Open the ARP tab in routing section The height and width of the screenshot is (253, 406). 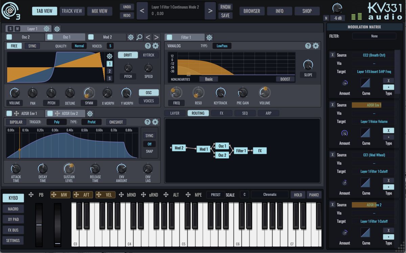pyautogui.click(x=268, y=113)
